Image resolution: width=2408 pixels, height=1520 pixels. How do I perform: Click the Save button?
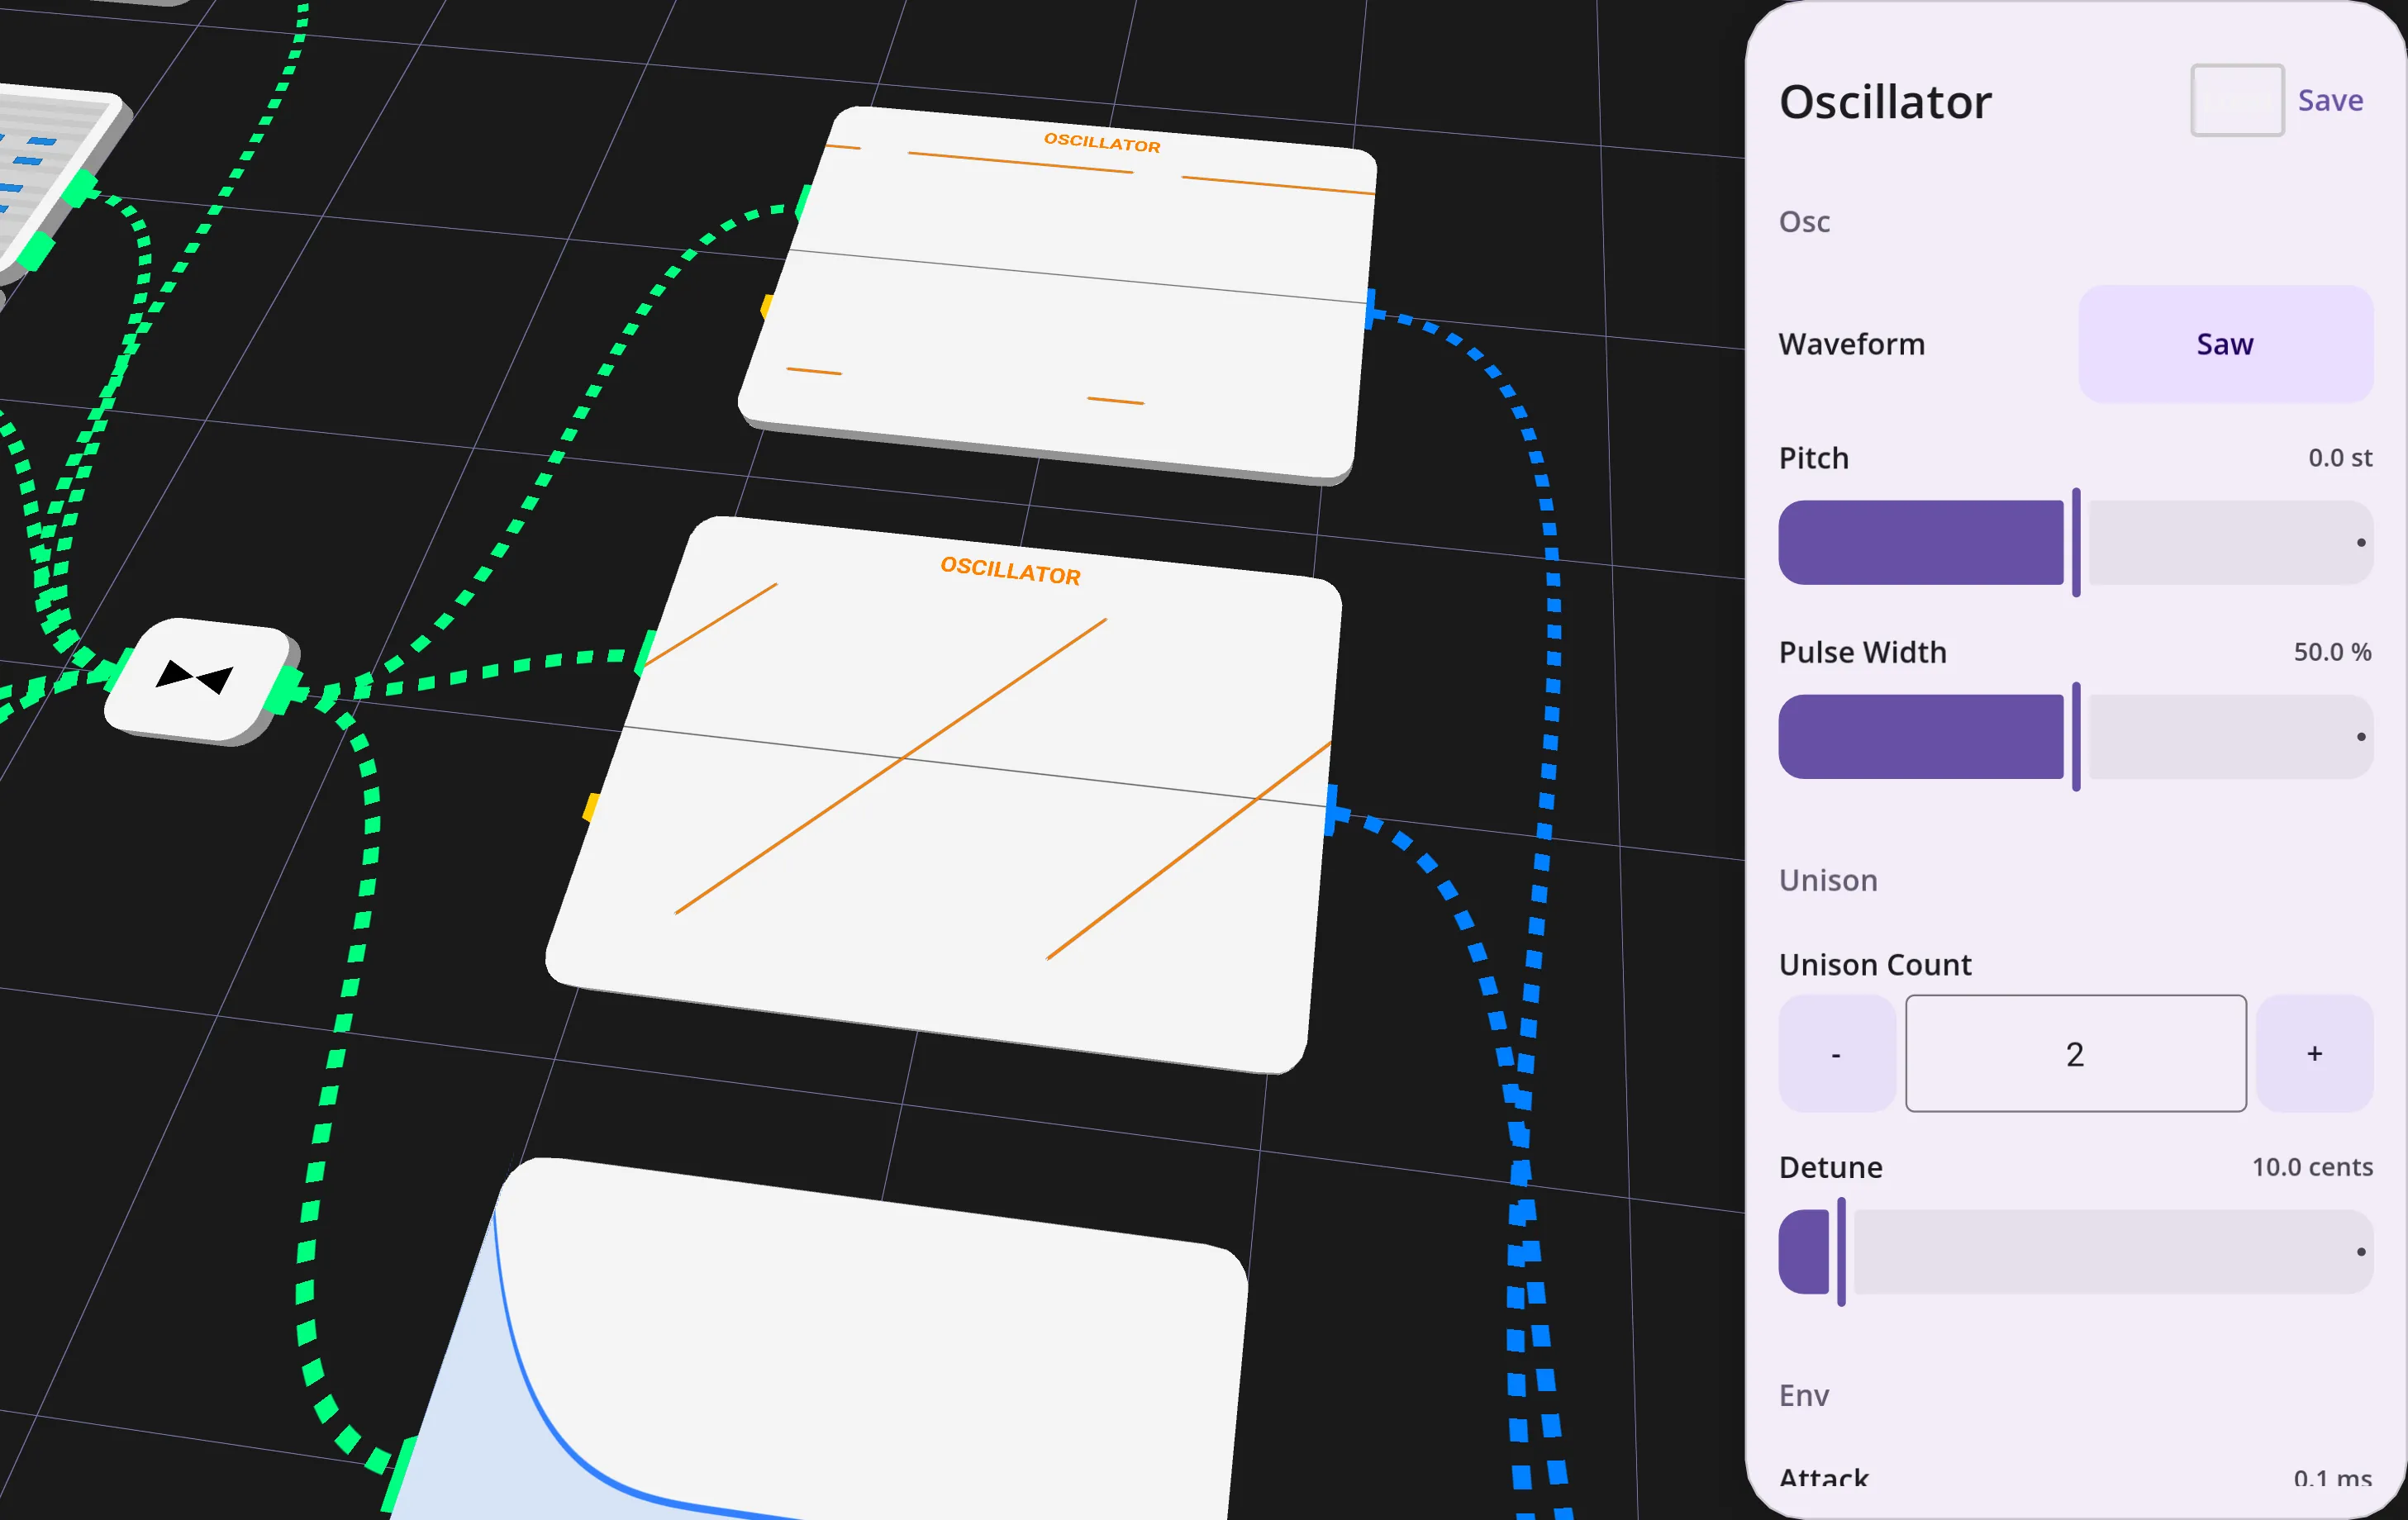[x=2330, y=101]
